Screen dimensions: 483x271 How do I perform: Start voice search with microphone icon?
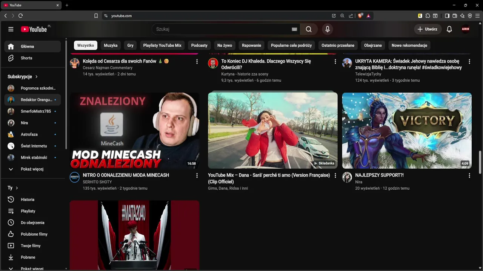point(328,29)
